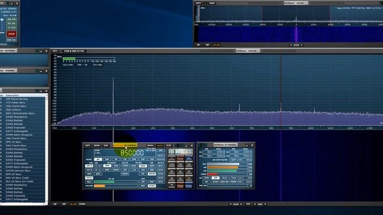Toggle MCTR in the RX Control panel
The width and height of the screenshot is (383, 215).
(160, 146)
